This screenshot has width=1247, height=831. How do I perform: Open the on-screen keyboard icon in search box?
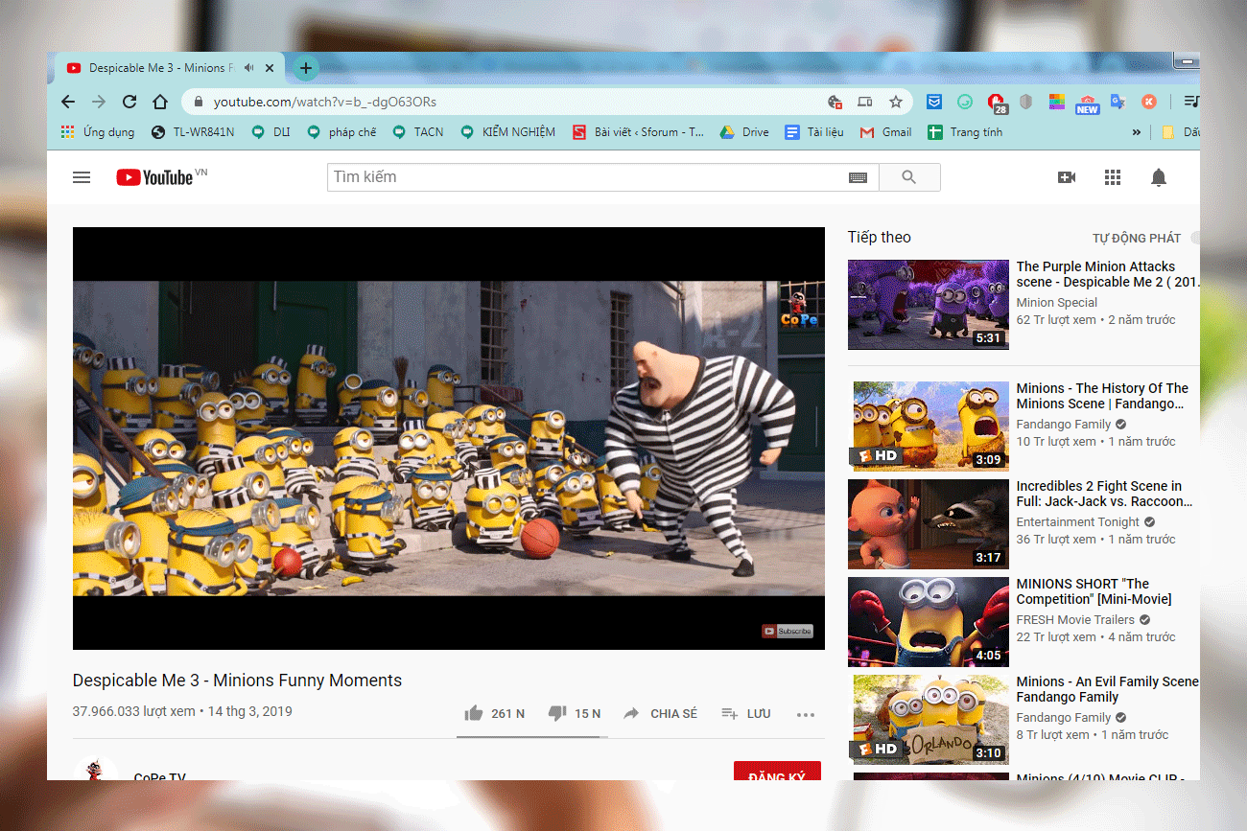coord(858,177)
